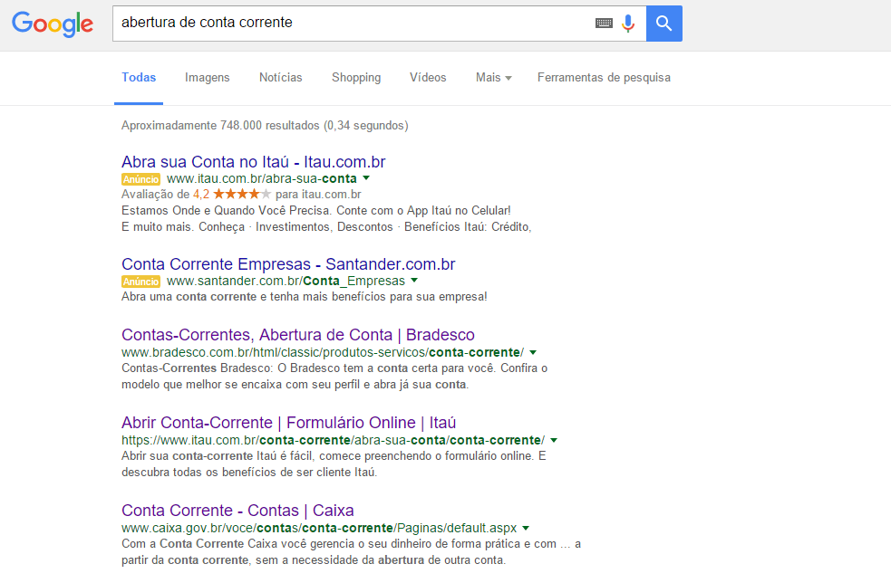
Task: Switch to the Vídeos tab
Action: tap(428, 78)
